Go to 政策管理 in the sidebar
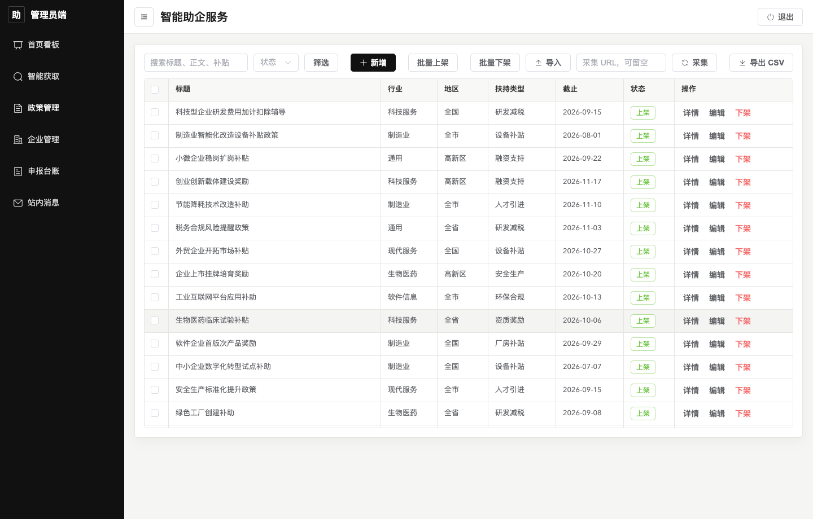The height and width of the screenshot is (519, 813). 62,108
